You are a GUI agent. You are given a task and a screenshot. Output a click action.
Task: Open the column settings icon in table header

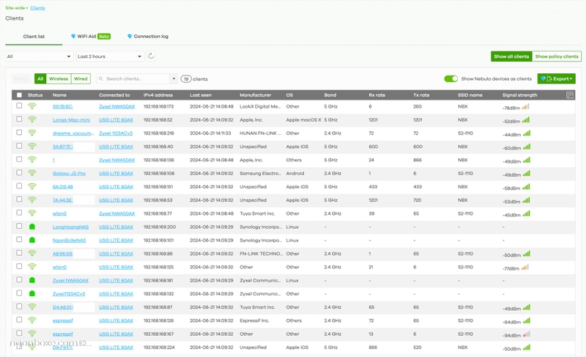coord(570,95)
